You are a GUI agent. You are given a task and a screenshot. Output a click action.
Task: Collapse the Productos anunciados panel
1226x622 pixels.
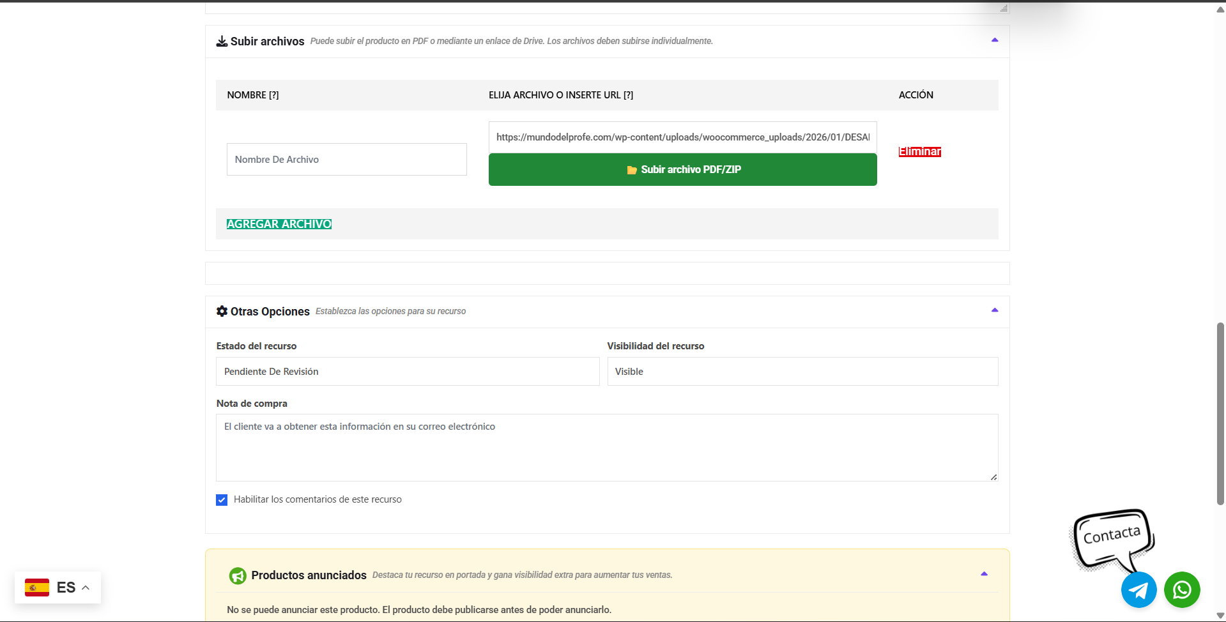click(984, 574)
